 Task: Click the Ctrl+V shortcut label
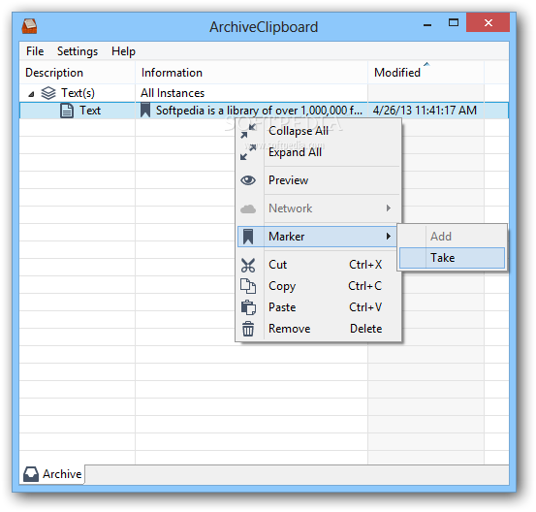[365, 307]
